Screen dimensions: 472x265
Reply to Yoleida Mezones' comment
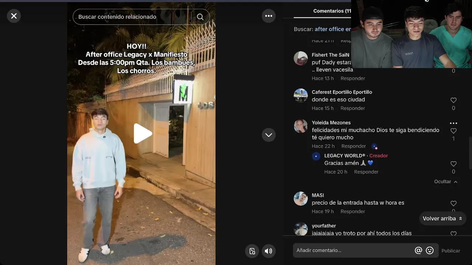click(354, 146)
